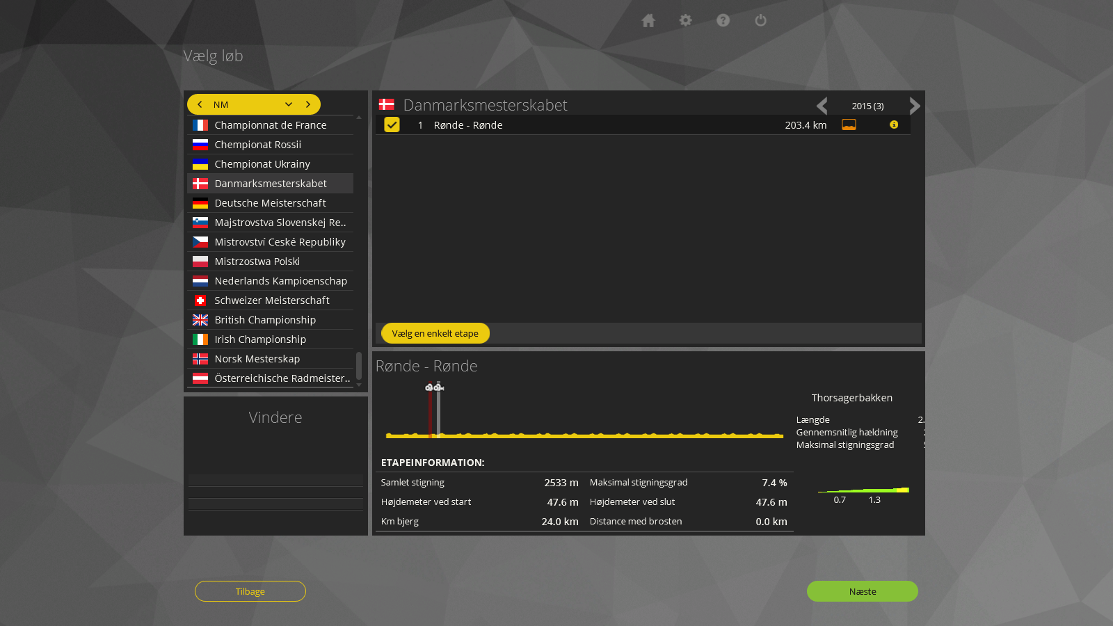
Task: Switch to previous race category
Action: 200,104
